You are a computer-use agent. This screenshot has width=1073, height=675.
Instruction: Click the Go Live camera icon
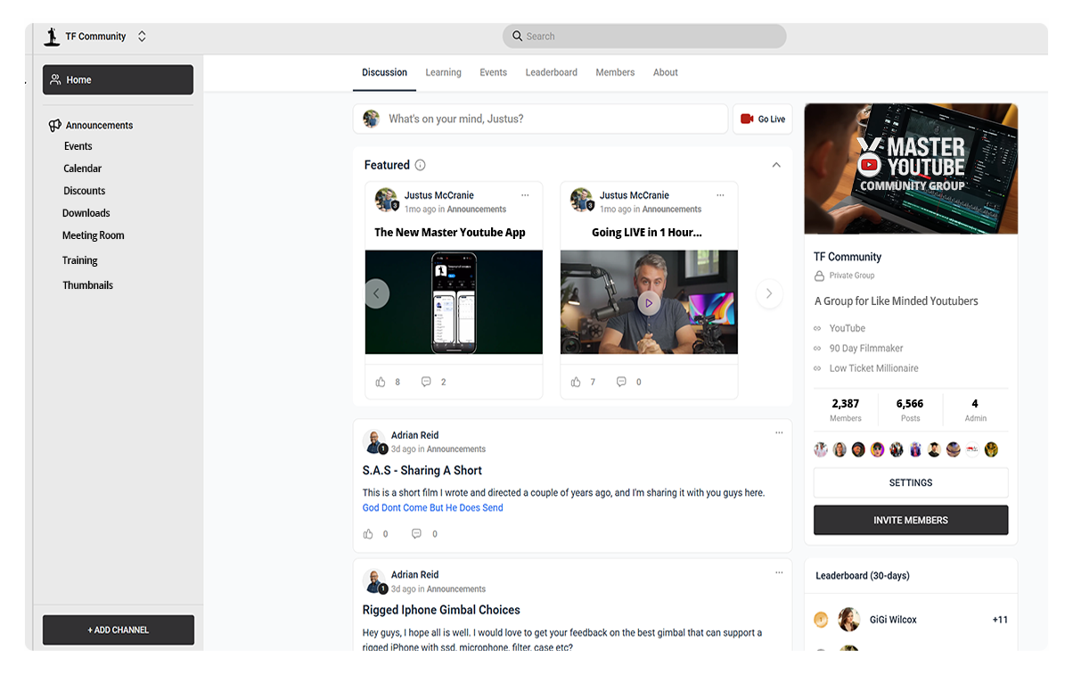coord(747,119)
